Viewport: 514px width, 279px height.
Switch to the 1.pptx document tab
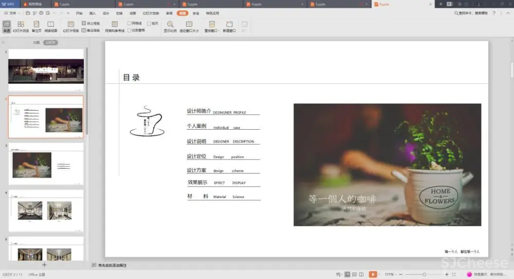(84, 4)
